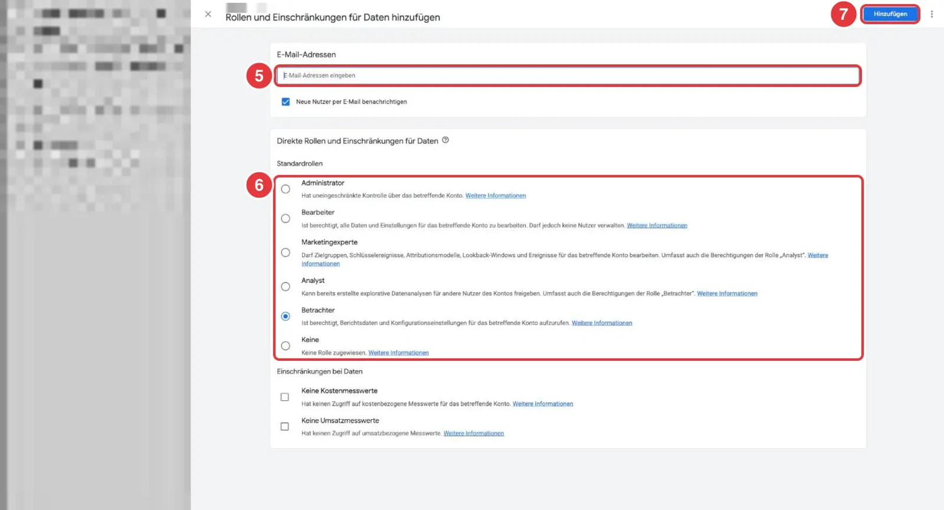Enable Keine Umsatzmesswerte restriction
This screenshot has height=510, width=944.
coord(285,426)
